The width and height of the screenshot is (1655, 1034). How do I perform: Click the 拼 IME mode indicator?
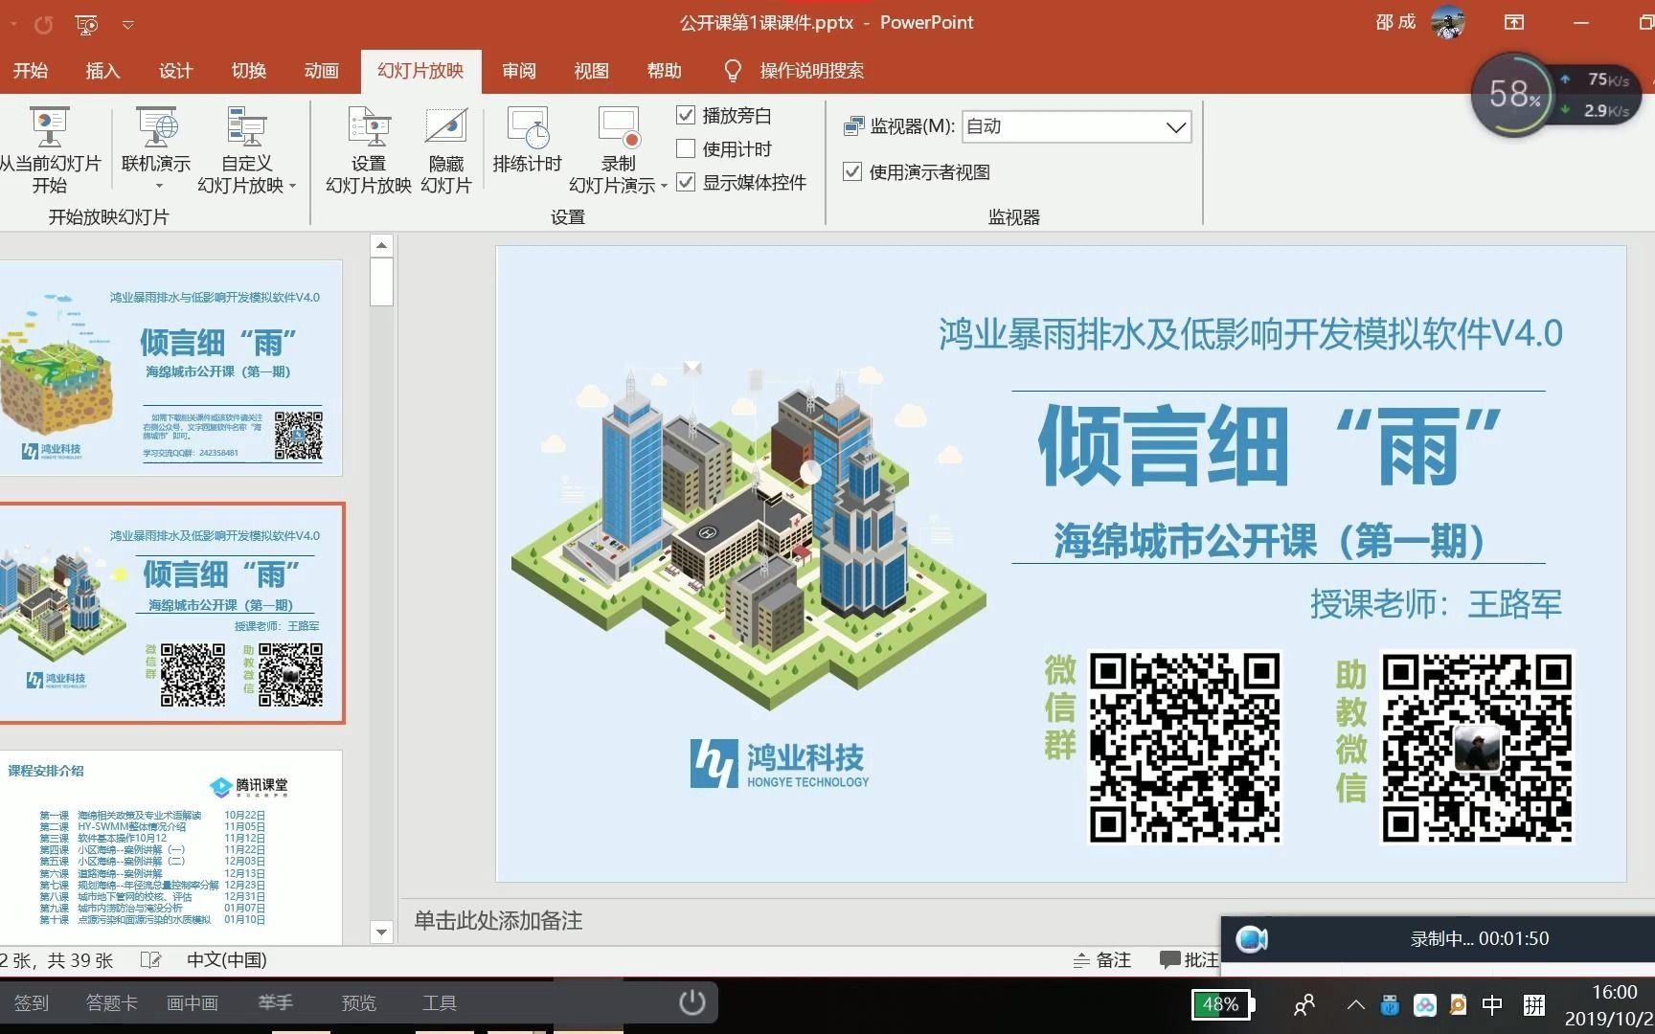point(1534,1004)
